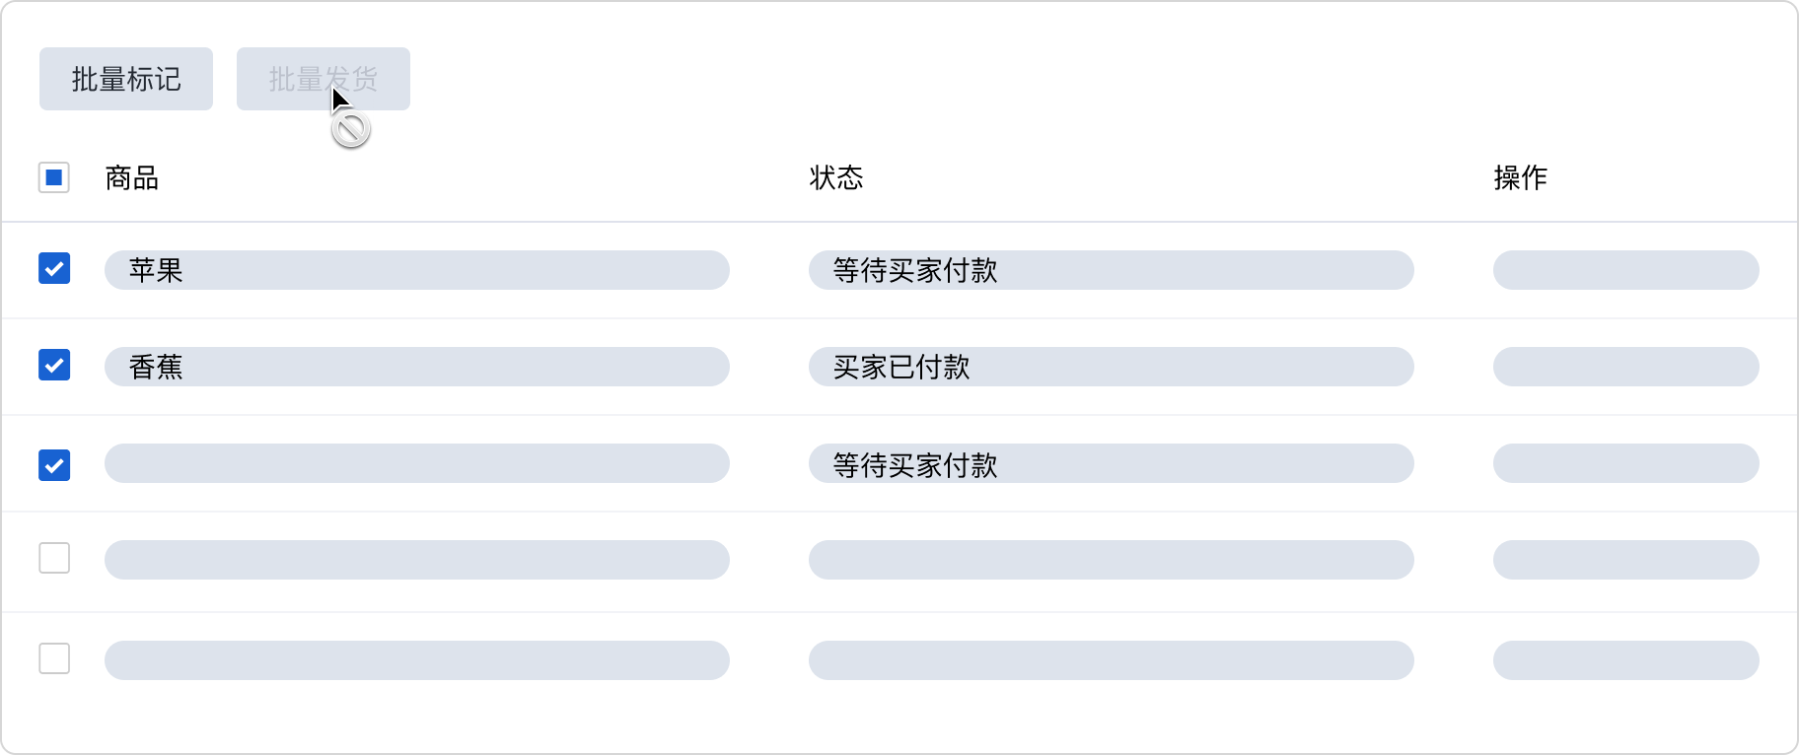Click 等待买家付款 status in the third row
The height and width of the screenshot is (755, 1799).
1111,463
